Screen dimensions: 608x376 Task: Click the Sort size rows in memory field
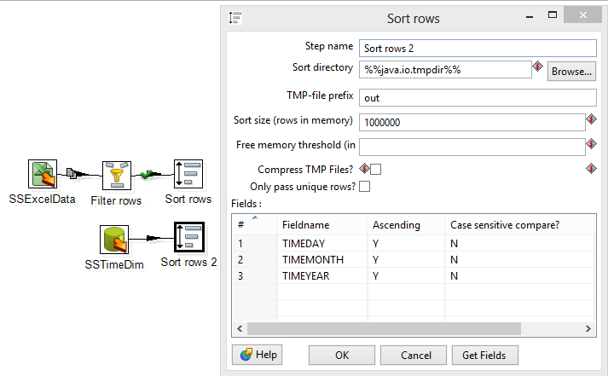(472, 123)
